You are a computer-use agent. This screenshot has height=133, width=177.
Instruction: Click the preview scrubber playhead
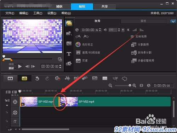[x=4, y=56]
